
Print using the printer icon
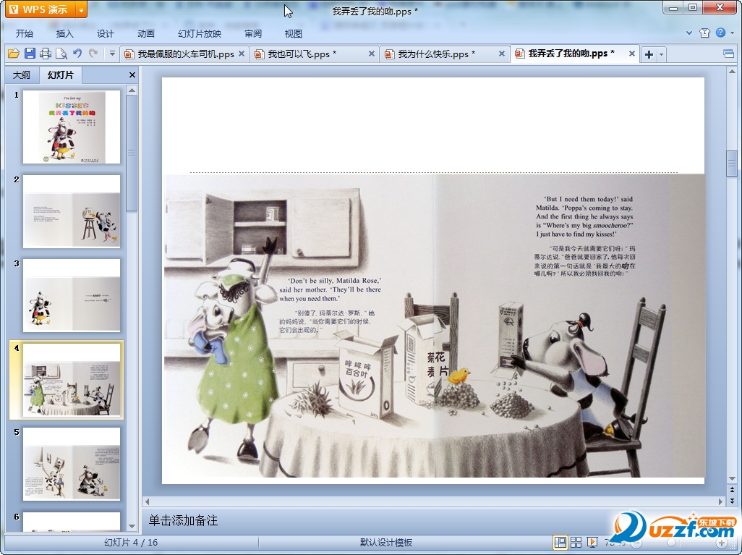(x=46, y=54)
